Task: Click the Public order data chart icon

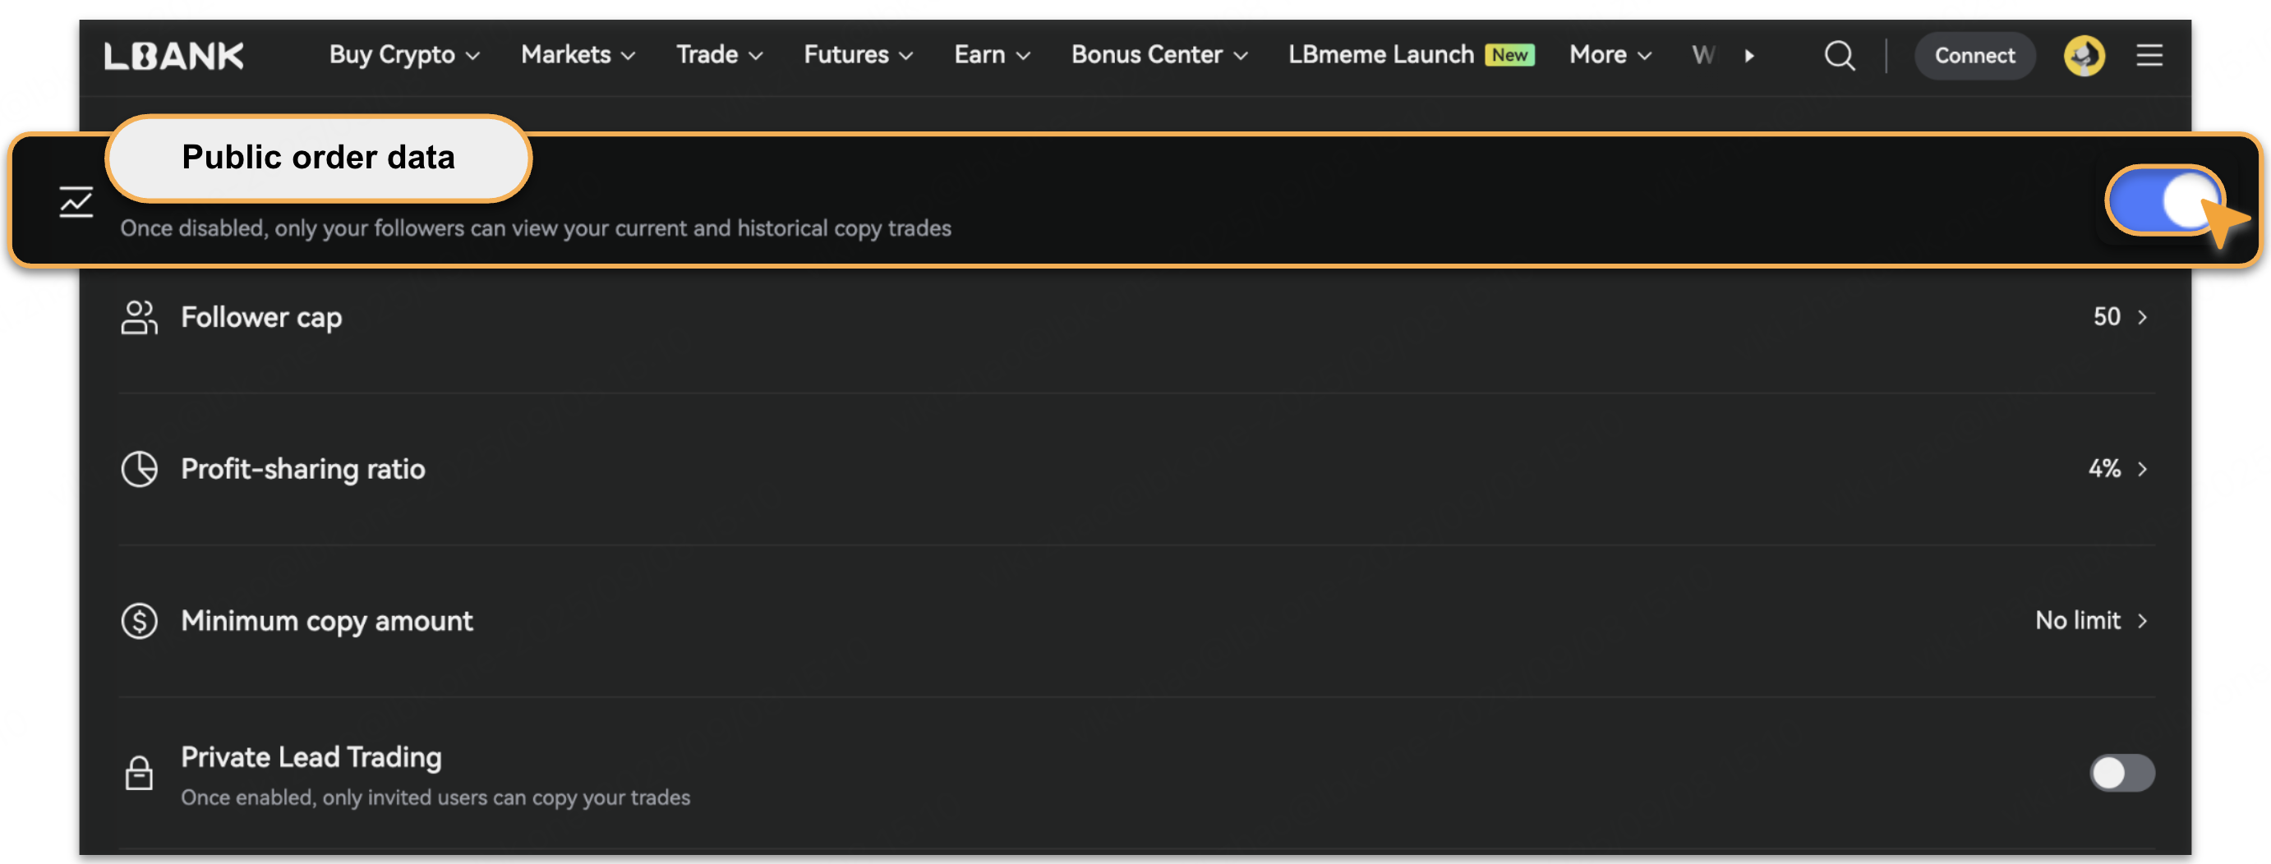Action: click(x=76, y=202)
